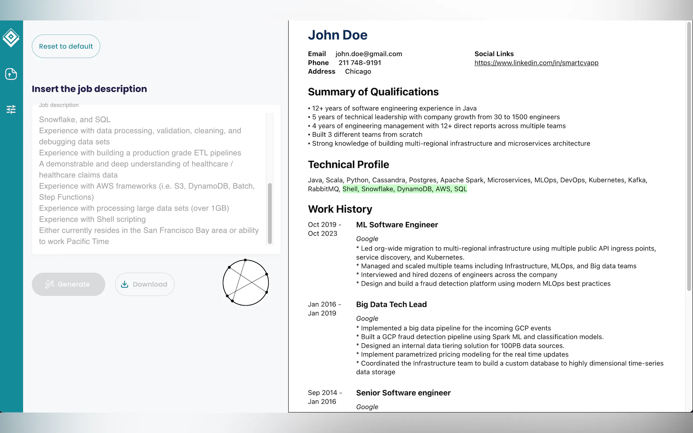Click the Technical Profile heading
The height and width of the screenshot is (433, 693).
point(348,165)
